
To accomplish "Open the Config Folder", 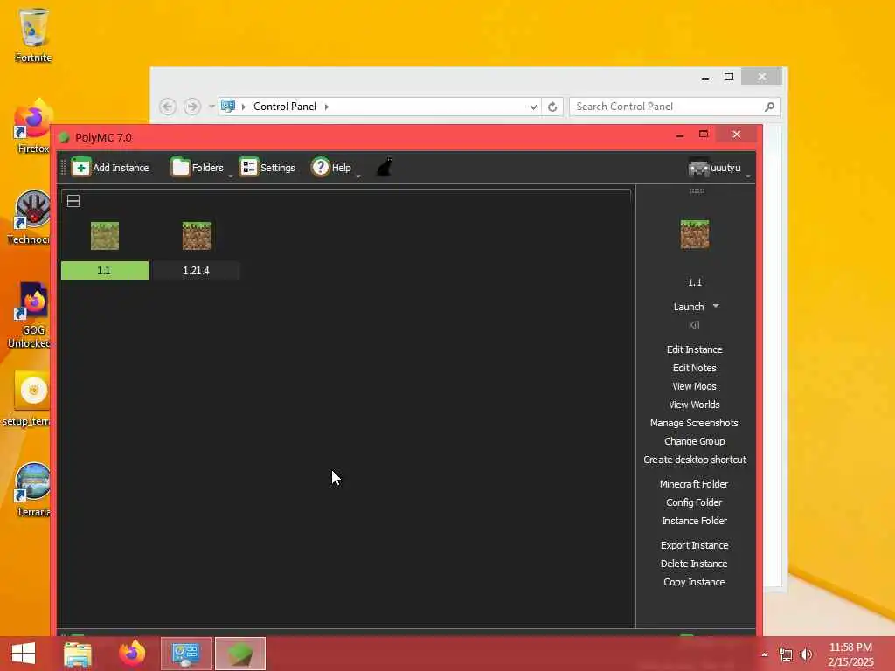I will tap(694, 502).
